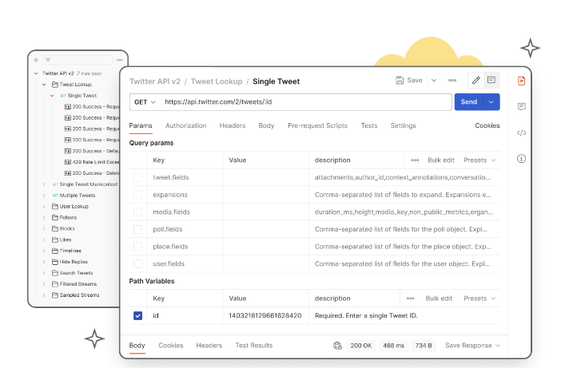The width and height of the screenshot is (561, 368).
Task: Open the Pre-request Scripts tab
Action: point(317,126)
